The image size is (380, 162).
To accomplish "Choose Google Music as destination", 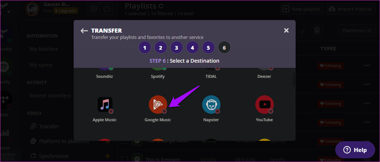I will click(x=158, y=105).
